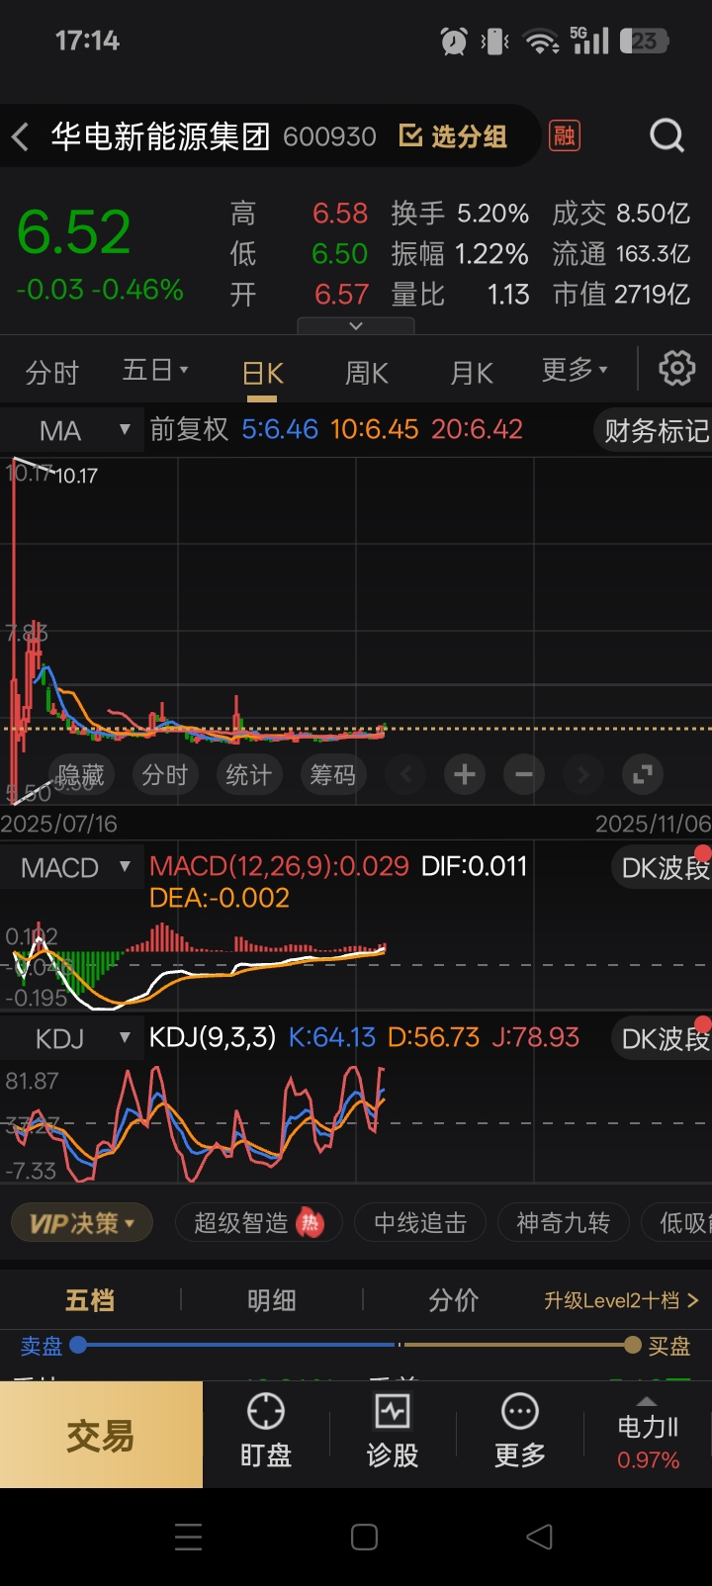
Task: Zoom out chart with minus button
Action: tap(524, 774)
